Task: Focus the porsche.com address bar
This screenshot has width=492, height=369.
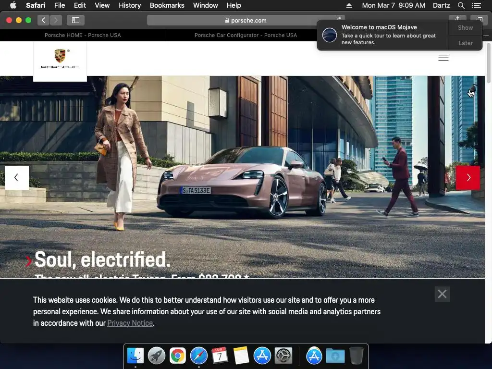Action: [x=246, y=20]
